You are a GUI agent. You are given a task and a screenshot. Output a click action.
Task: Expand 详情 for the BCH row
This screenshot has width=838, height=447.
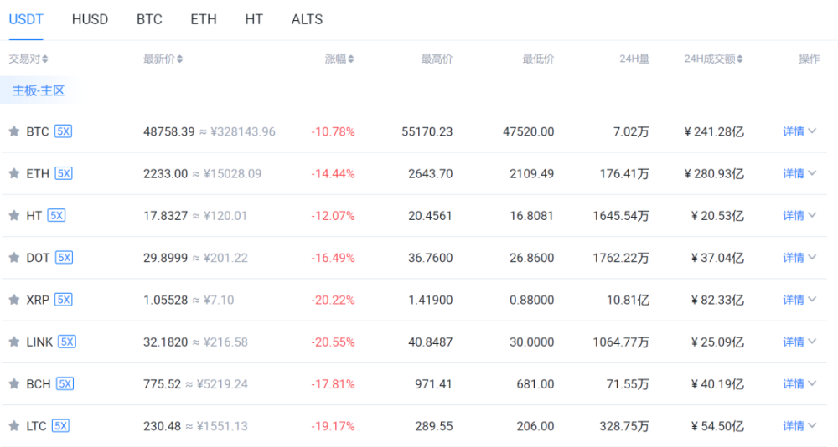coord(799,384)
